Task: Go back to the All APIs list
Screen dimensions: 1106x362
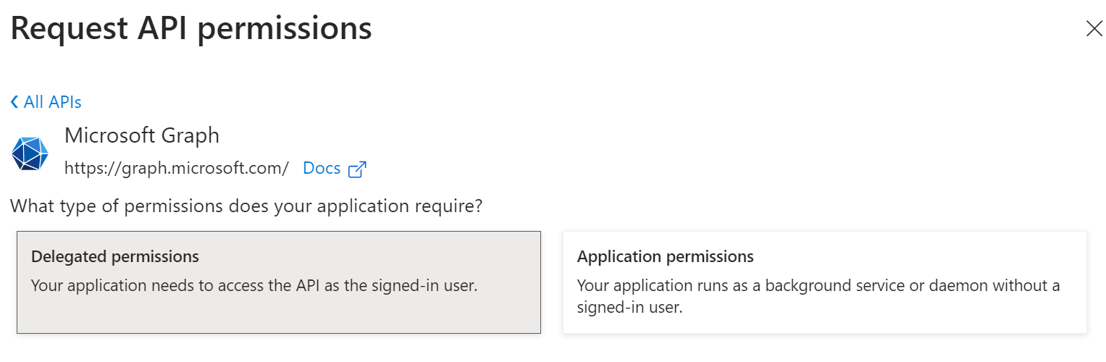Action: click(x=52, y=102)
